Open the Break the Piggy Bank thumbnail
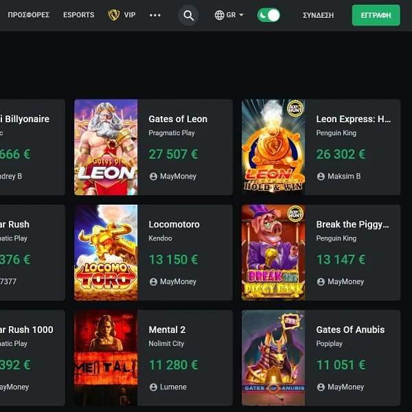 pos(273,253)
